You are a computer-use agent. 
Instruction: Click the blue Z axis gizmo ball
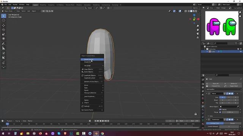coord(194,15)
